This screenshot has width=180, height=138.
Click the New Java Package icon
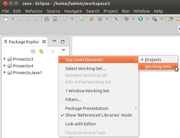pos(92,19)
